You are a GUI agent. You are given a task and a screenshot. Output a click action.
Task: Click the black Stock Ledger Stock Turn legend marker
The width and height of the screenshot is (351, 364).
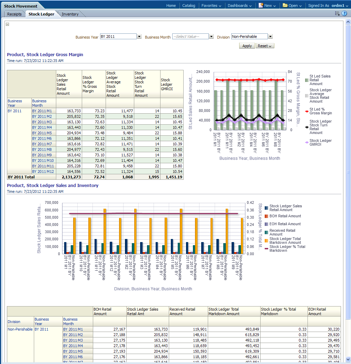(306, 127)
